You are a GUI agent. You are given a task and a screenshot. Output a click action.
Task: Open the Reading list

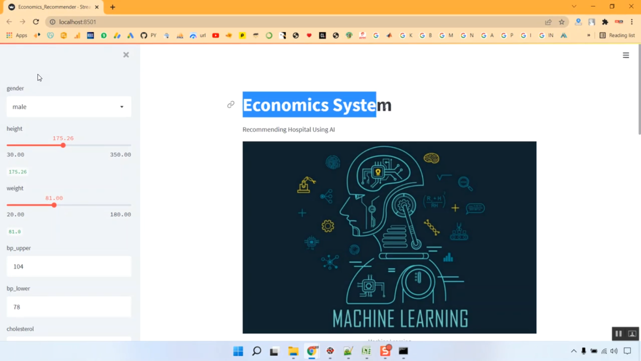pos(617,36)
